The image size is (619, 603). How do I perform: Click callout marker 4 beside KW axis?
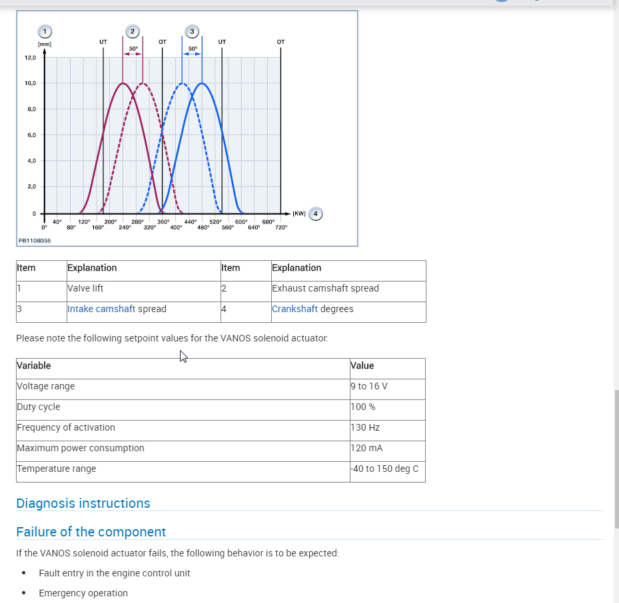[x=316, y=214]
